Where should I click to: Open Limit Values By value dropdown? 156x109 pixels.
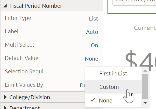(x=82, y=85)
